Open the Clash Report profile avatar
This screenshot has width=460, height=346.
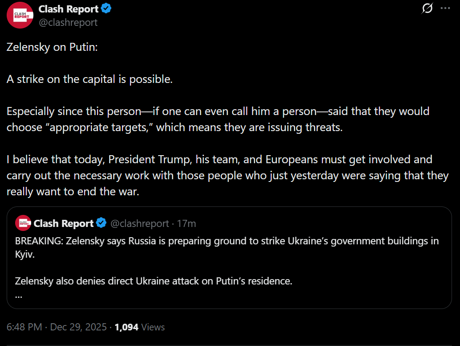pyautogui.click(x=20, y=15)
